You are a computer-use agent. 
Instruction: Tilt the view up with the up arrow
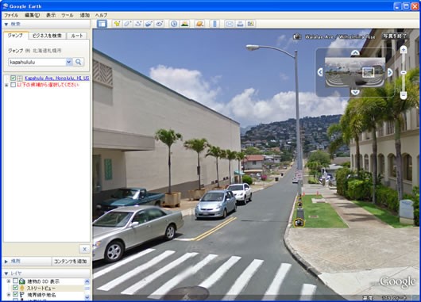[x=355, y=53]
